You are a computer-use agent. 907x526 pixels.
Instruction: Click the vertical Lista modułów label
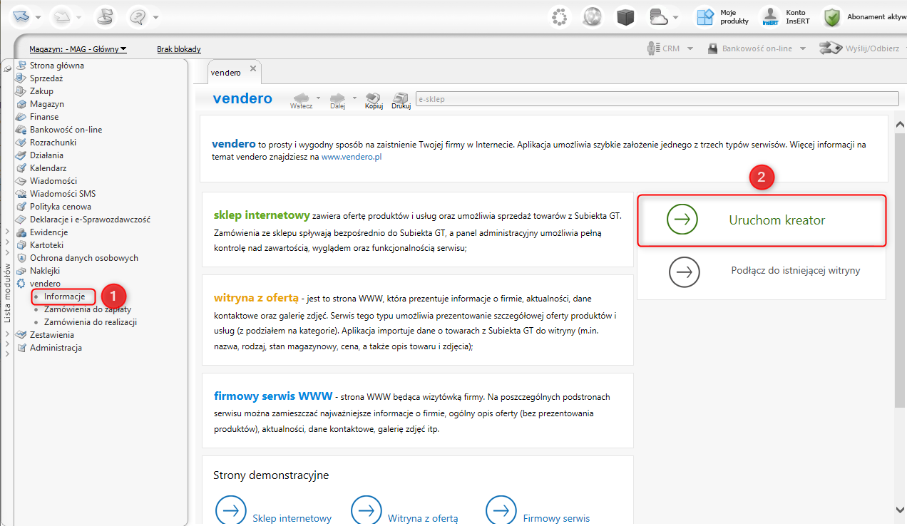pos(7,293)
